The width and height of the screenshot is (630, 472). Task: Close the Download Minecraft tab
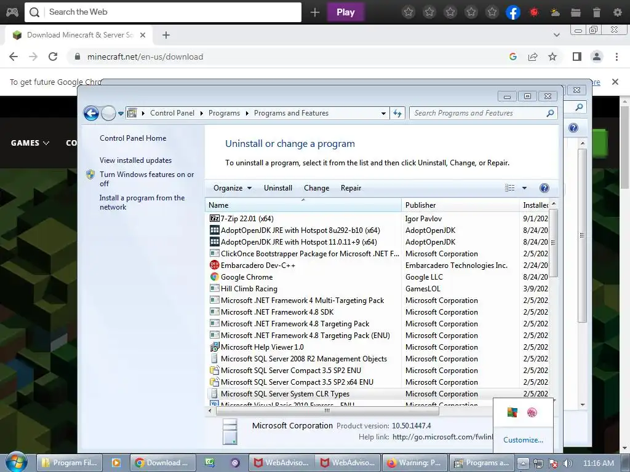coord(143,35)
